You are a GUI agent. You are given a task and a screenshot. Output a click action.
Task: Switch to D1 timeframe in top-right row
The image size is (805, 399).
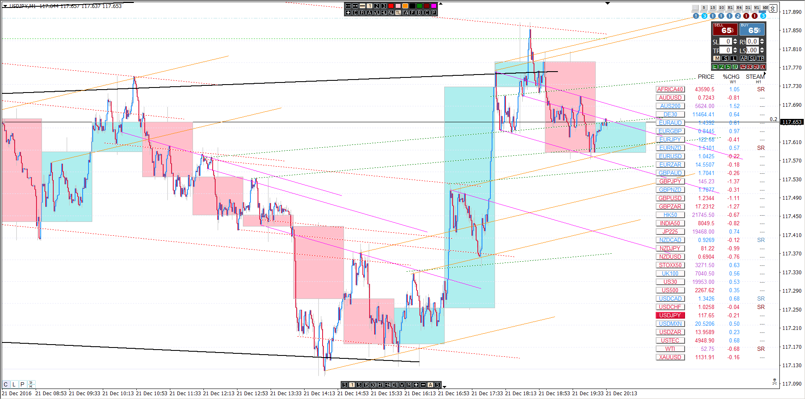[x=748, y=8]
